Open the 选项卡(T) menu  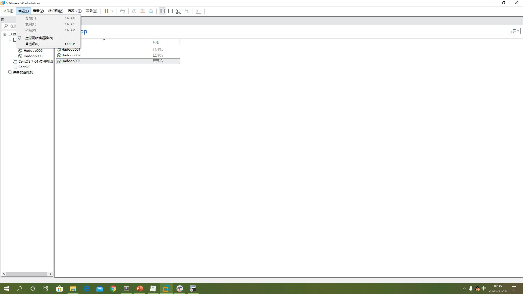tap(74, 11)
